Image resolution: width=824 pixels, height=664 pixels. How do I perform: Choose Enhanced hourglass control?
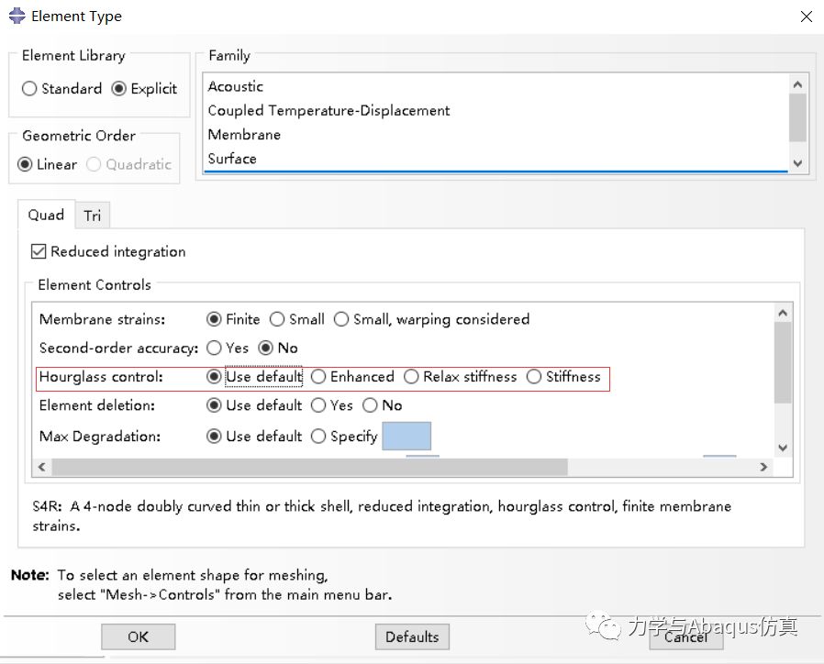(318, 377)
